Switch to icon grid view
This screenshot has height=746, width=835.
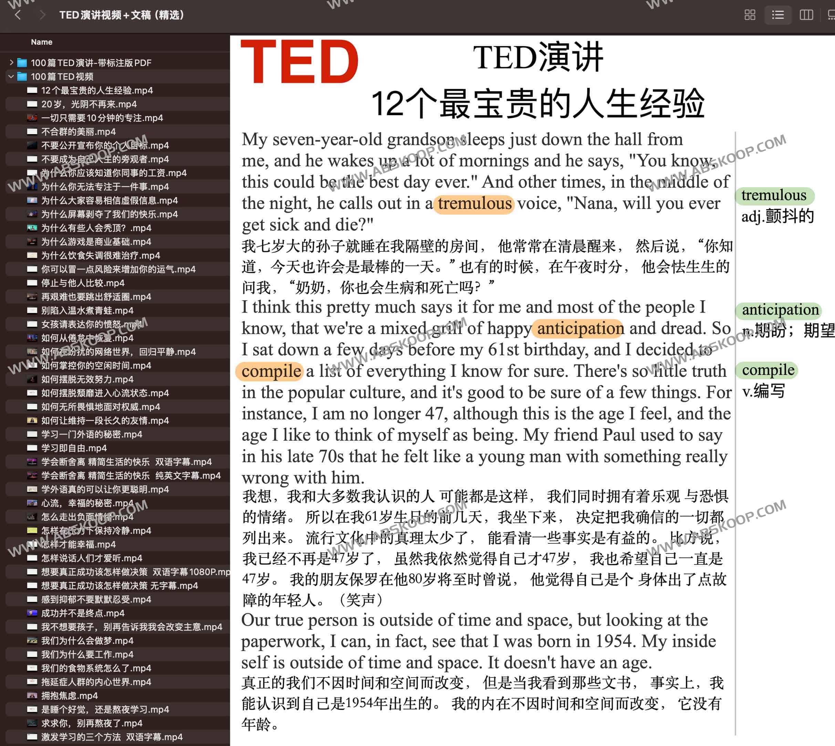[750, 15]
